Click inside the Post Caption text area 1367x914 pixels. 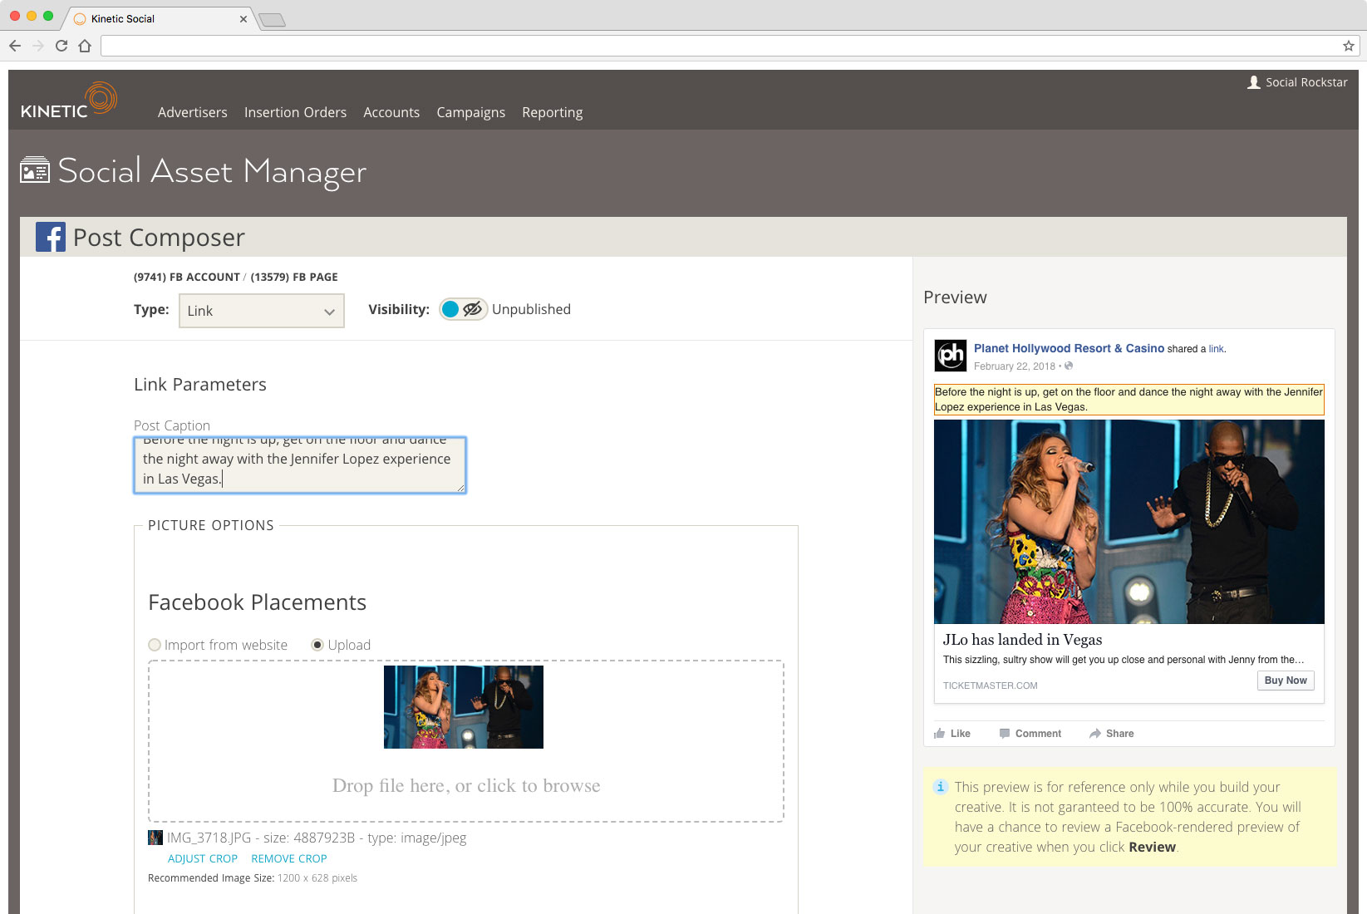[300, 465]
